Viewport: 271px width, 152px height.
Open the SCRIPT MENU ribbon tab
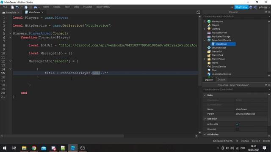(103, 7)
